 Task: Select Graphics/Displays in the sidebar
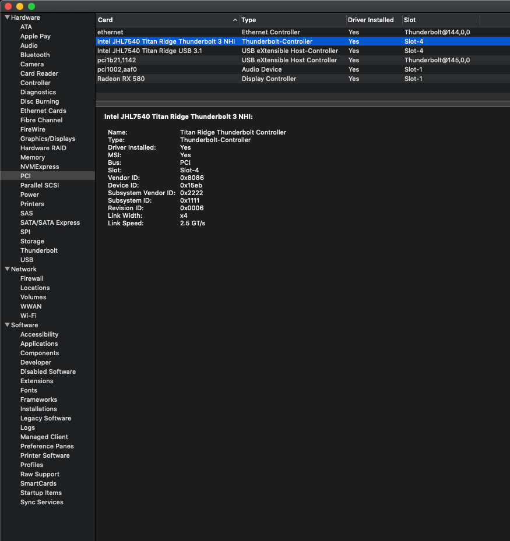48,139
